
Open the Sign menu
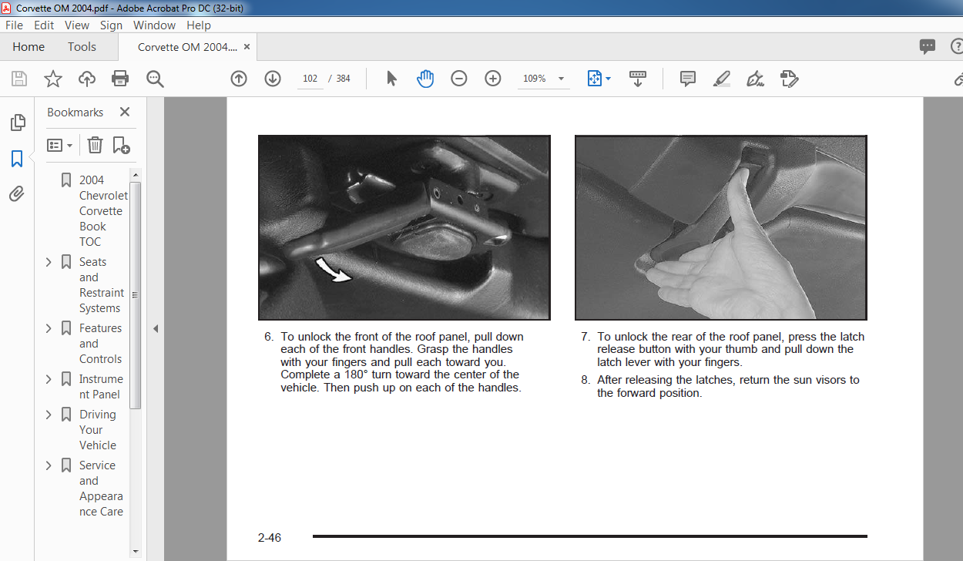click(111, 25)
